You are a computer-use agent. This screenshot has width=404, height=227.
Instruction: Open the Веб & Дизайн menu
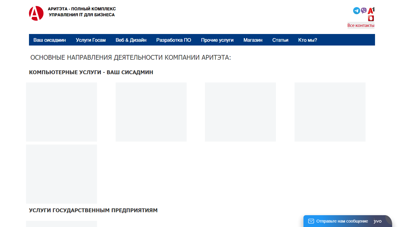click(131, 40)
